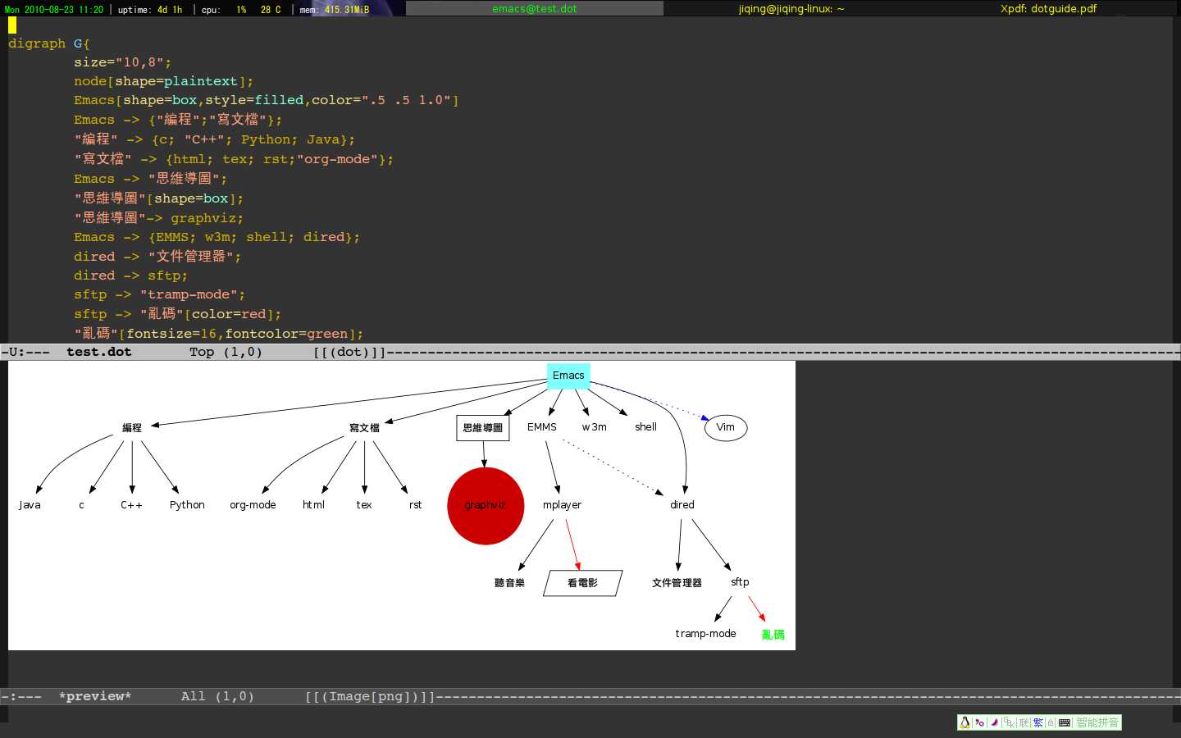
Task: Switch to the Xpdf: dotguide.pdf tab
Action: (x=1049, y=8)
